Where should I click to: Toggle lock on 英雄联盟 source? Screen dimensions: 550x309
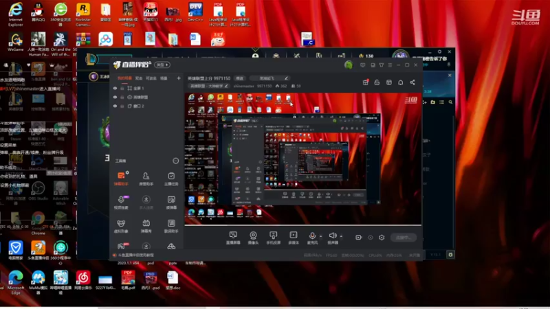[x=122, y=97]
